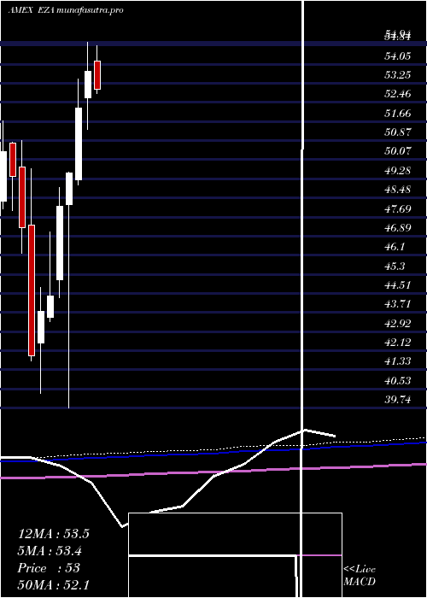Click the 46.1 price axis label

tap(395, 247)
